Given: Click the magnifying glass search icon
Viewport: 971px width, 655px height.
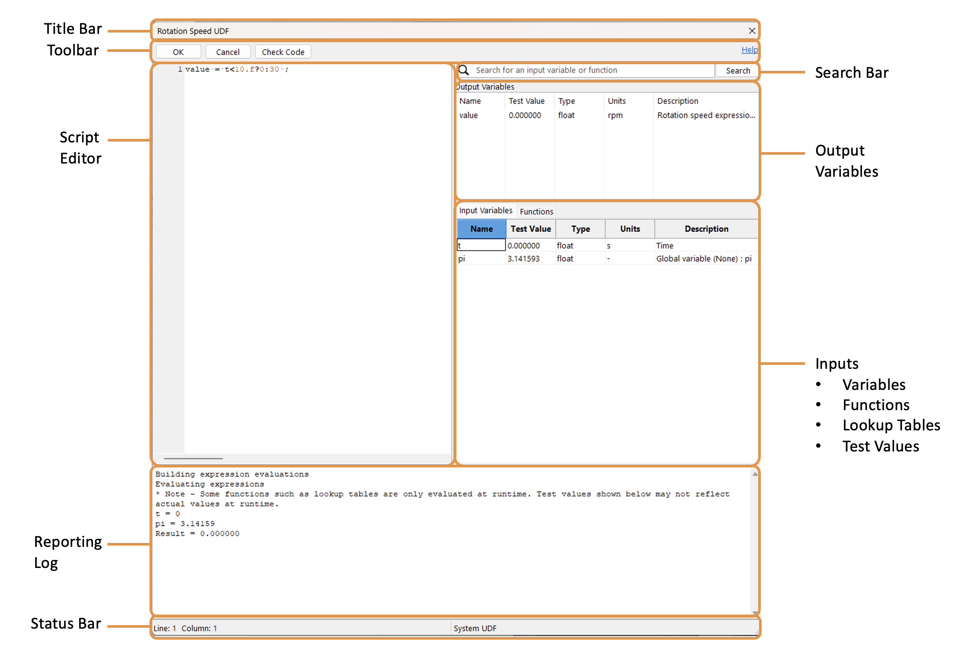Looking at the screenshot, I should click(x=464, y=70).
